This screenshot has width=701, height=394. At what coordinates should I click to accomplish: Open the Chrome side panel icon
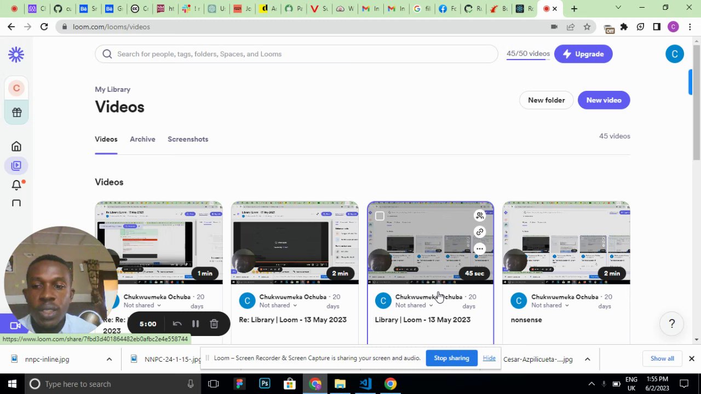657,27
